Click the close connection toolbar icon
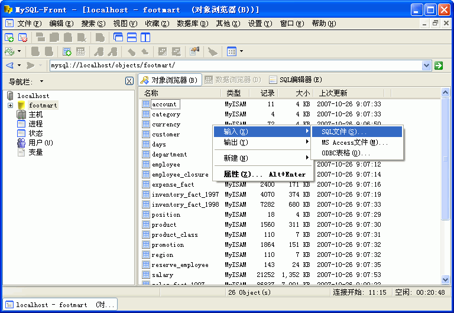454x313 pixels. (22, 38)
